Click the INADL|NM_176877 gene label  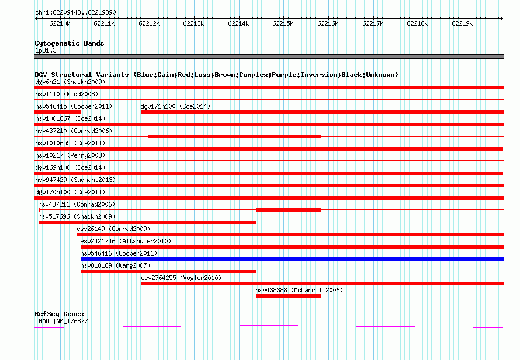pyautogui.click(x=61, y=321)
